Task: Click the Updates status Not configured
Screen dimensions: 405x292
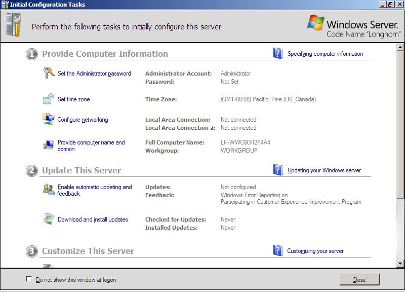Action: pos(238,187)
